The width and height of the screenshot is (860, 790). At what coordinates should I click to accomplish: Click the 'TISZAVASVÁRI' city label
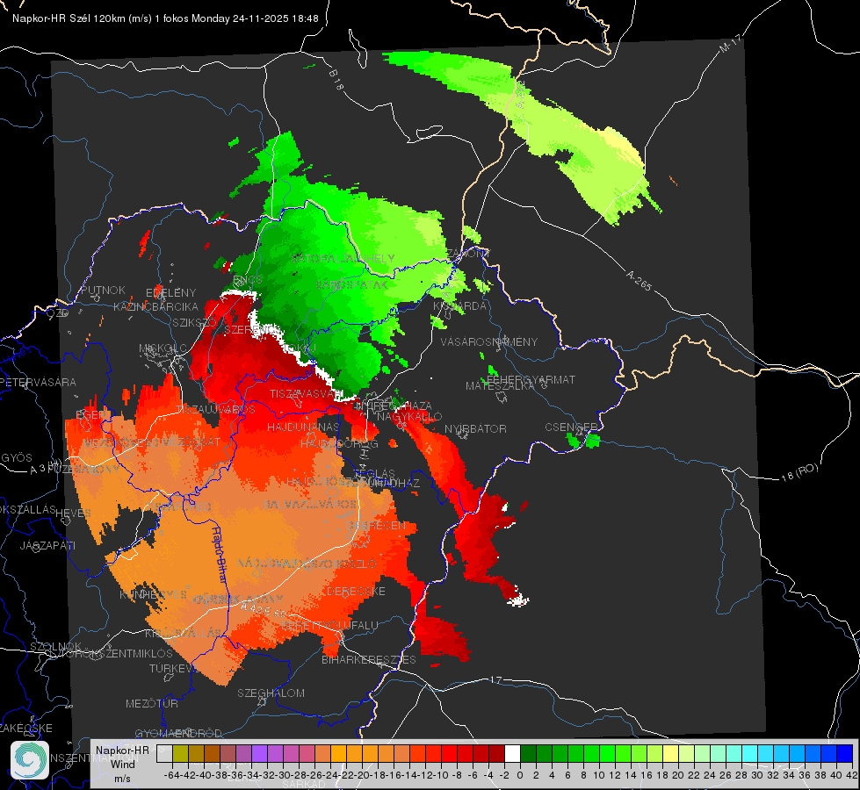(306, 393)
